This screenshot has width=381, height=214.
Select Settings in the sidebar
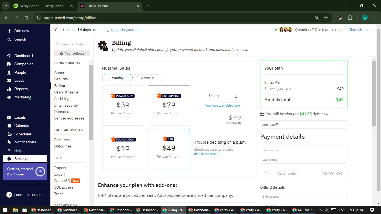tap(25, 159)
